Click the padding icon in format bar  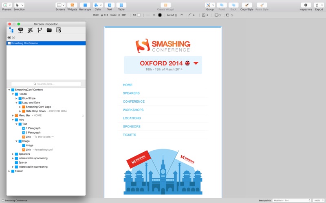pyautogui.click(x=203, y=15)
